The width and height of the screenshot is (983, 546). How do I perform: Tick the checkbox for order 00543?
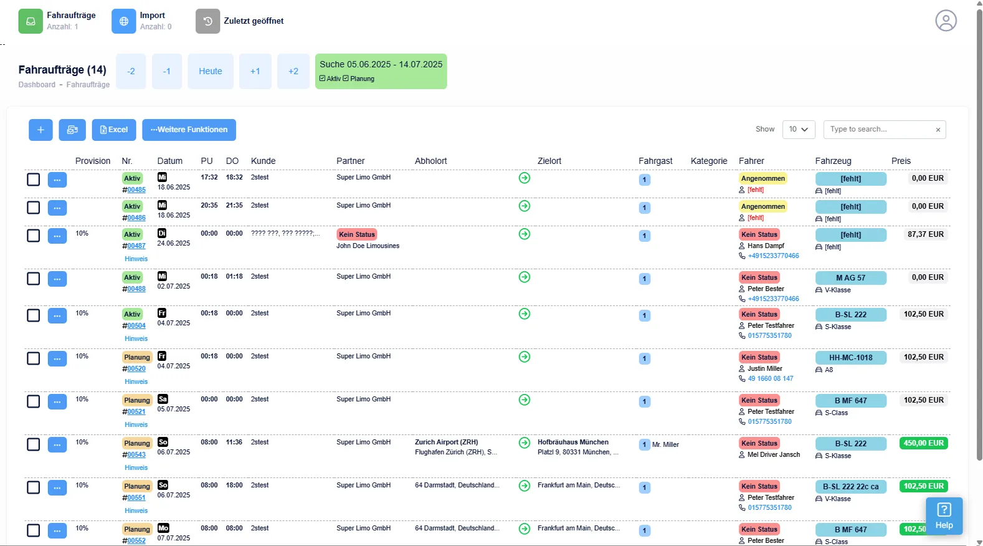point(34,444)
